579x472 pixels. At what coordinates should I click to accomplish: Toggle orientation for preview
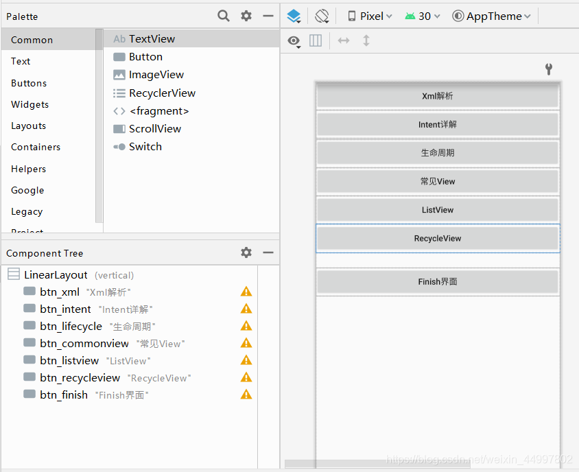click(322, 16)
